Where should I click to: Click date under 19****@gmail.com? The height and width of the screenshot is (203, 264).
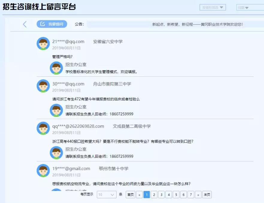coord(66,175)
